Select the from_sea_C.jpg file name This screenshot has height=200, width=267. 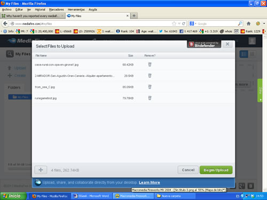coord(45,87)
